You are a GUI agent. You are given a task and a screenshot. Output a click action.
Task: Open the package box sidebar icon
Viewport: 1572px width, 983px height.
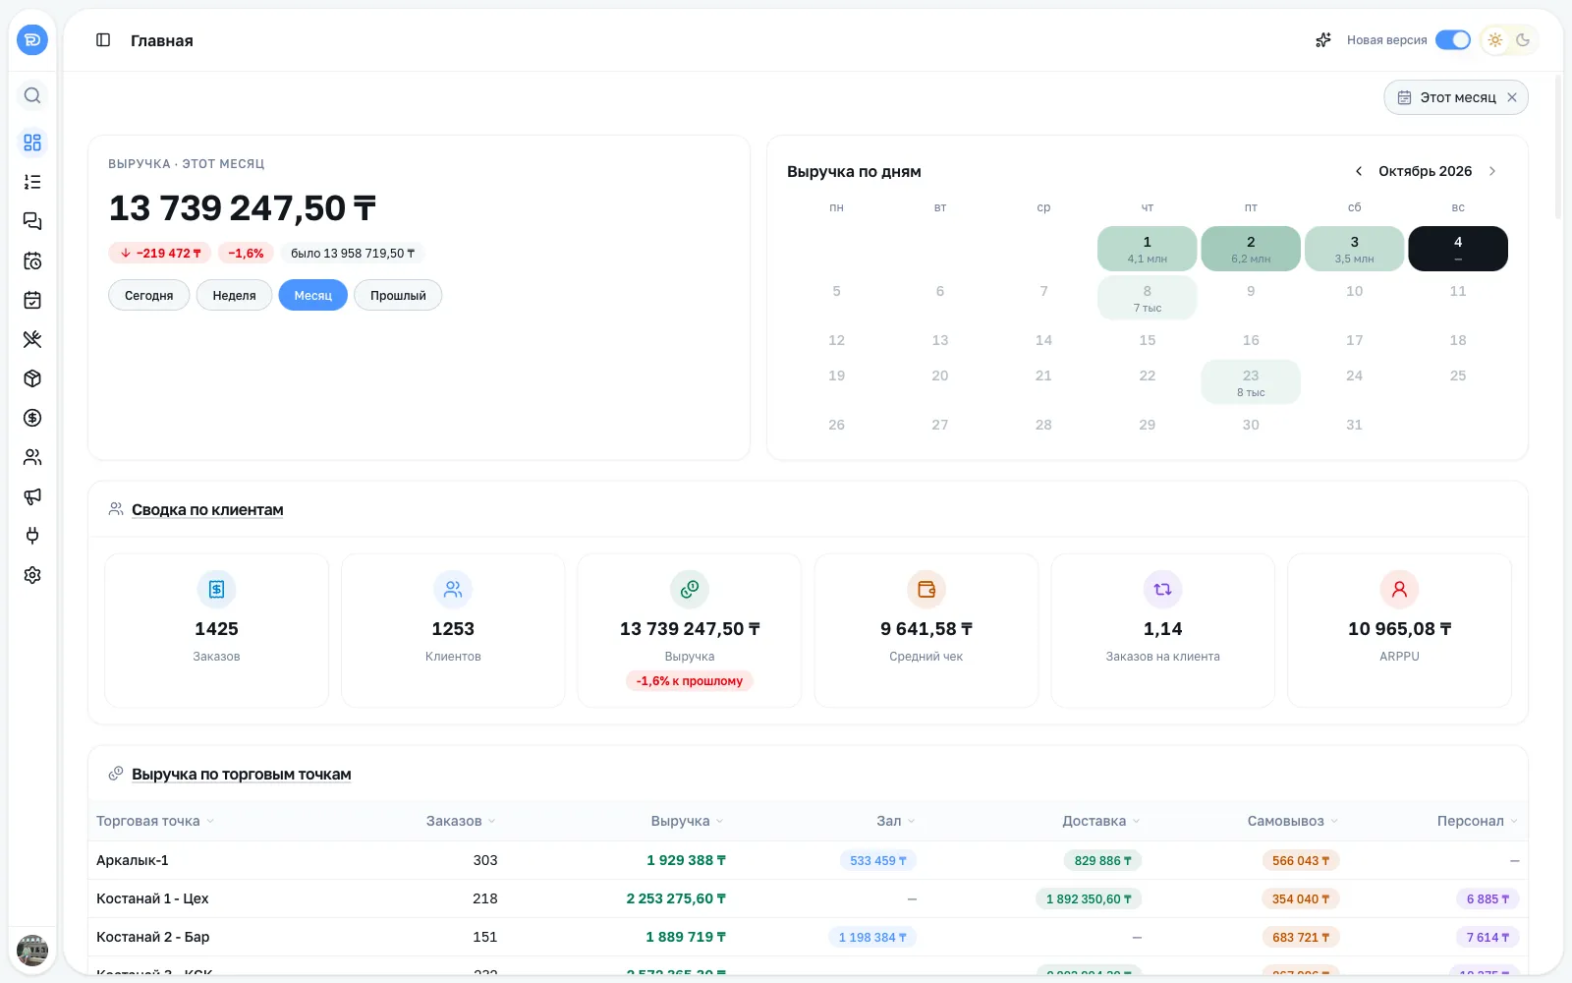click(x=32, y=378)
